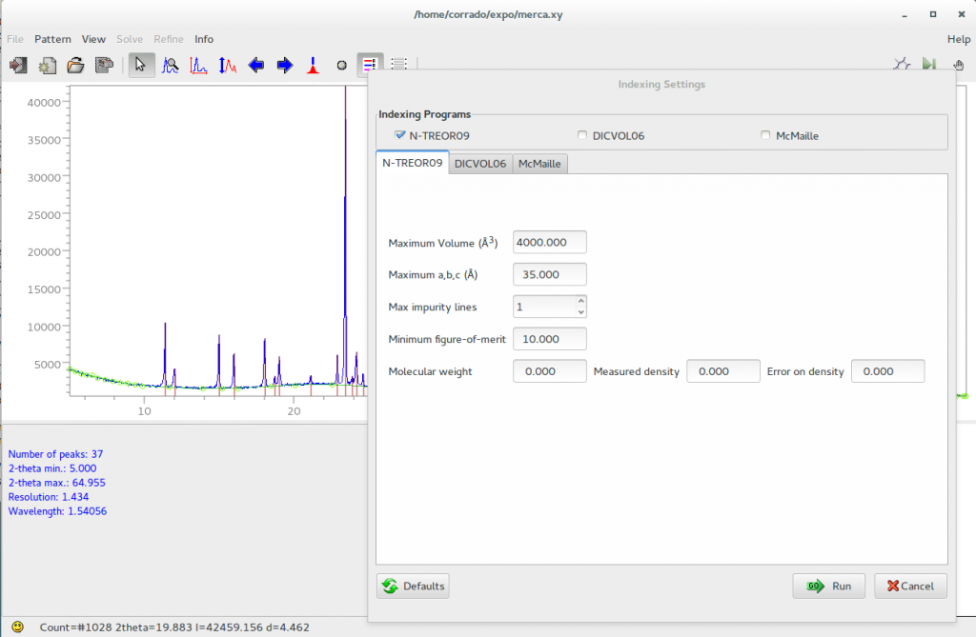This screenshot has width=976, height=637.
Task: Open the Info menu
Action: [x=204, y=39]
